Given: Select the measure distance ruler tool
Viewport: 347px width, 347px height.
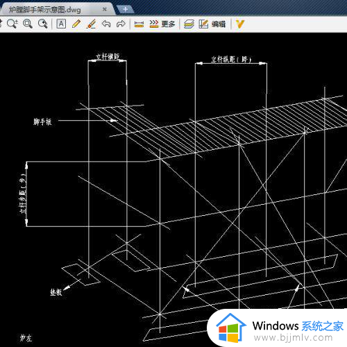Looking at the screenshot, I should click(139, 24).
